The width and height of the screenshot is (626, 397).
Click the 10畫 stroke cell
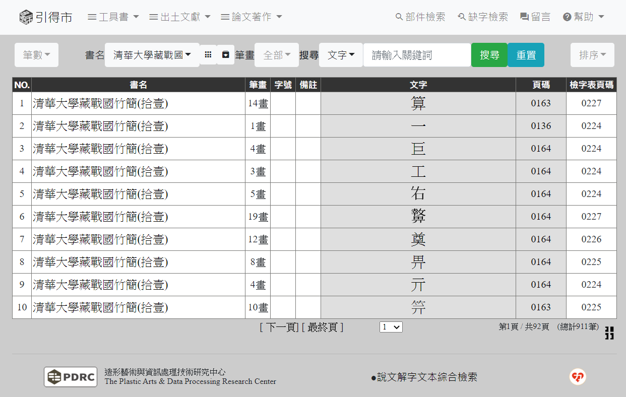pos(258,307)
